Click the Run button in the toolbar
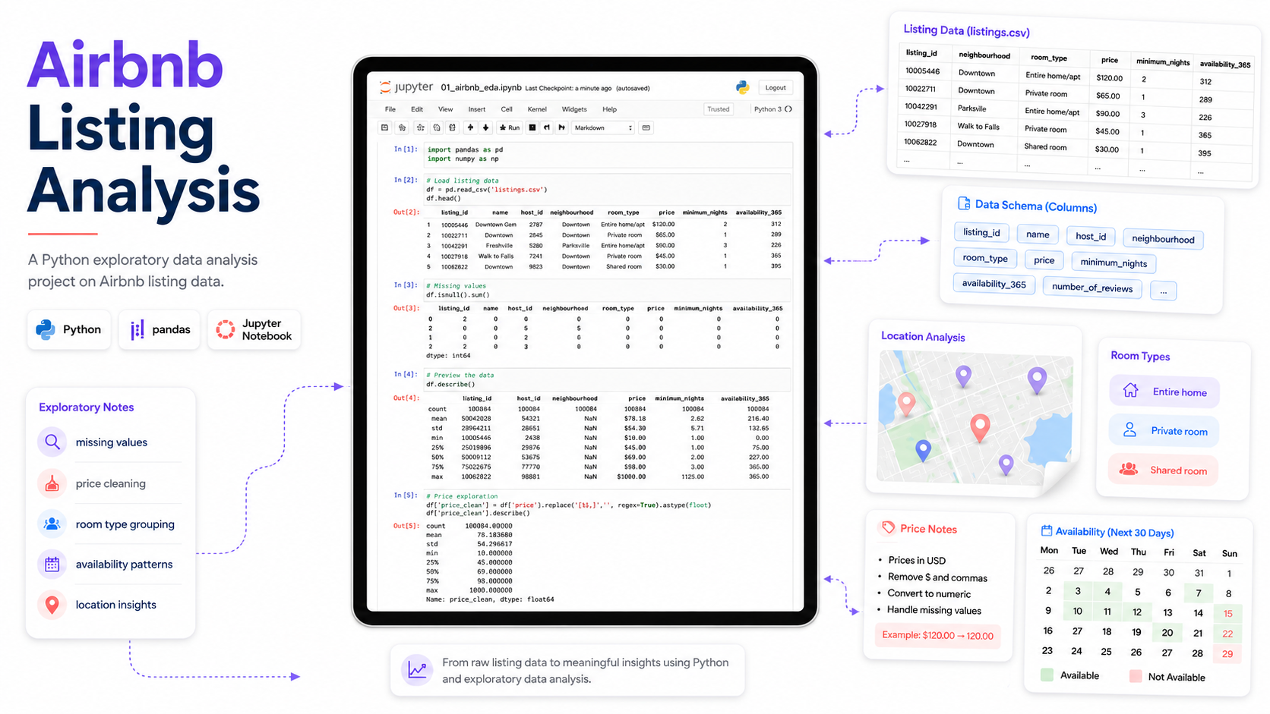Screen dimensions: 1270x714 point(510,127)
